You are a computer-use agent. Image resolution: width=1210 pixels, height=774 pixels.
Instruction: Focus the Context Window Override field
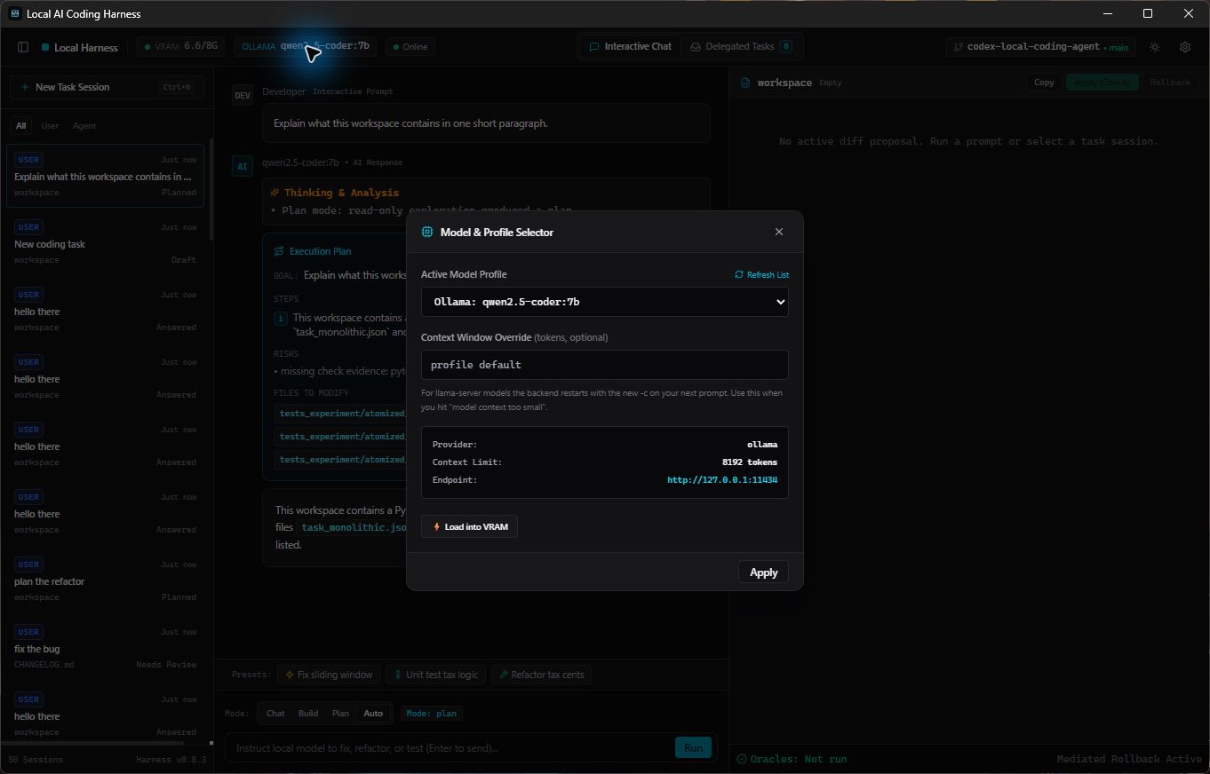click(x=604, y=365)
